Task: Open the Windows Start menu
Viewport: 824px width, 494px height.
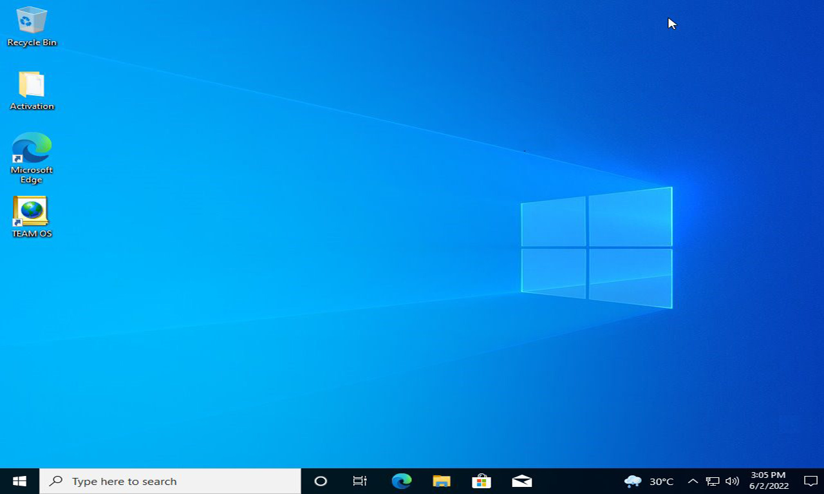Action: tap(19, 481)
